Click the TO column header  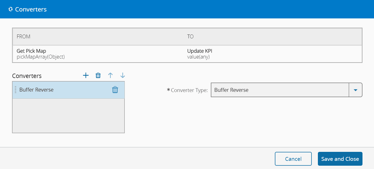(x=190, y=37)
